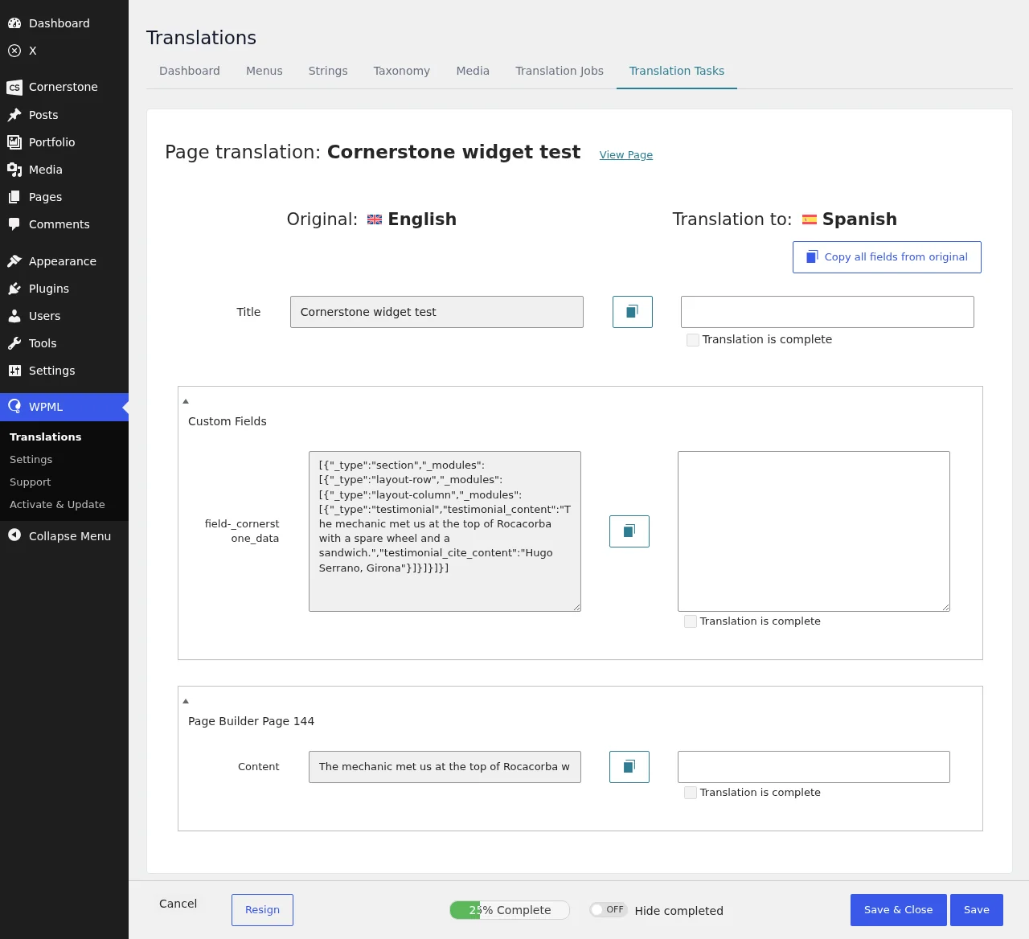Screen dimensions: 1029x939
Task: Click the Resign button
Action: tap(263, 910)
